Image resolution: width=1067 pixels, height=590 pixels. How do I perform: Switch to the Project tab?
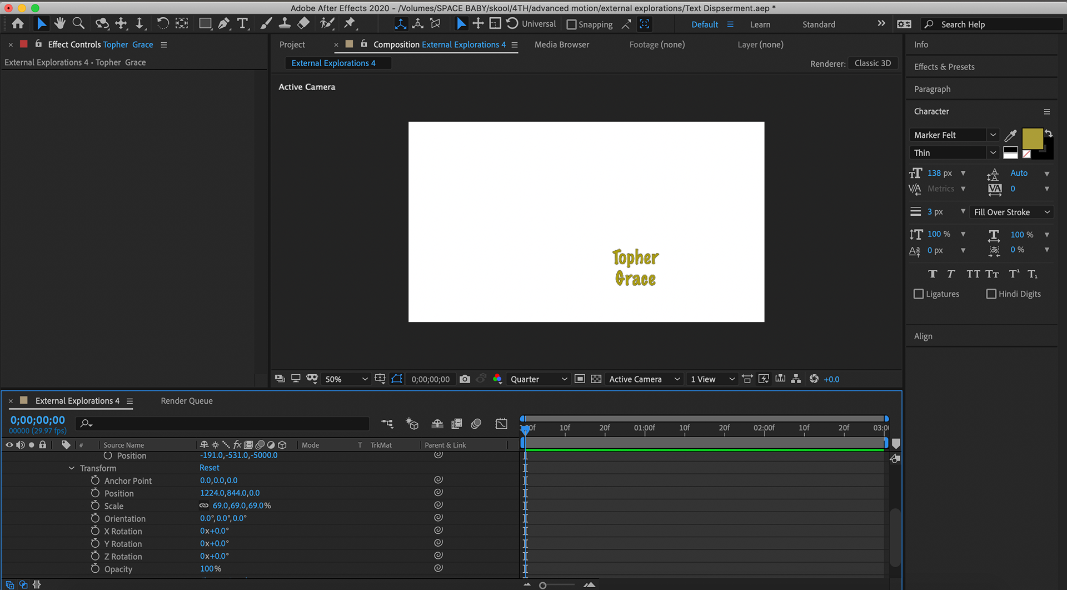pyautogui.click(x=292, y=44)
